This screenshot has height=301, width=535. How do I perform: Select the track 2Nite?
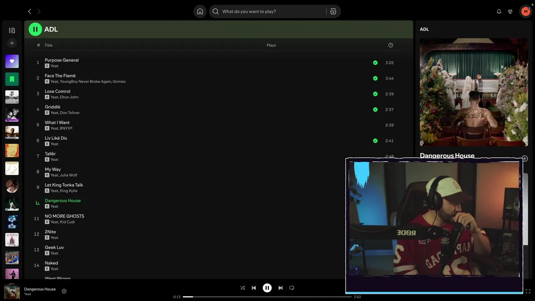tap(50, 232)
